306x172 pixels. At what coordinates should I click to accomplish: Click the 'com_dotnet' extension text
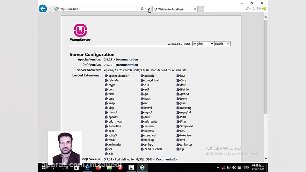point(152,80)
